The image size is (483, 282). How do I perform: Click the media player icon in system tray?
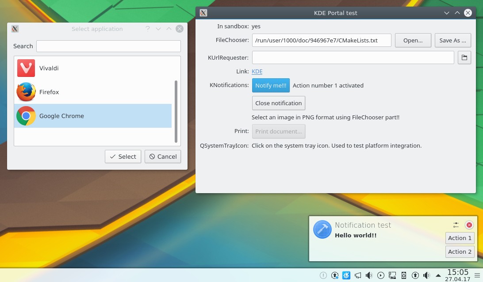381,275
